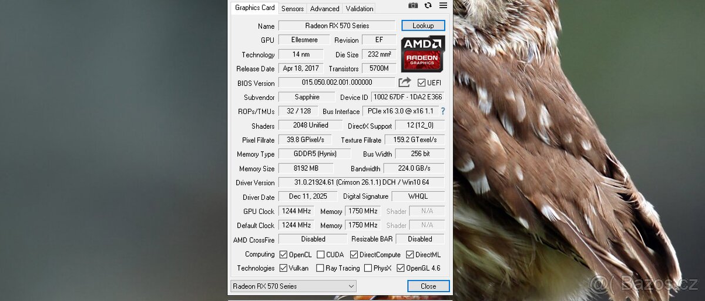Click the Lookup button

[x=423, y=26]
